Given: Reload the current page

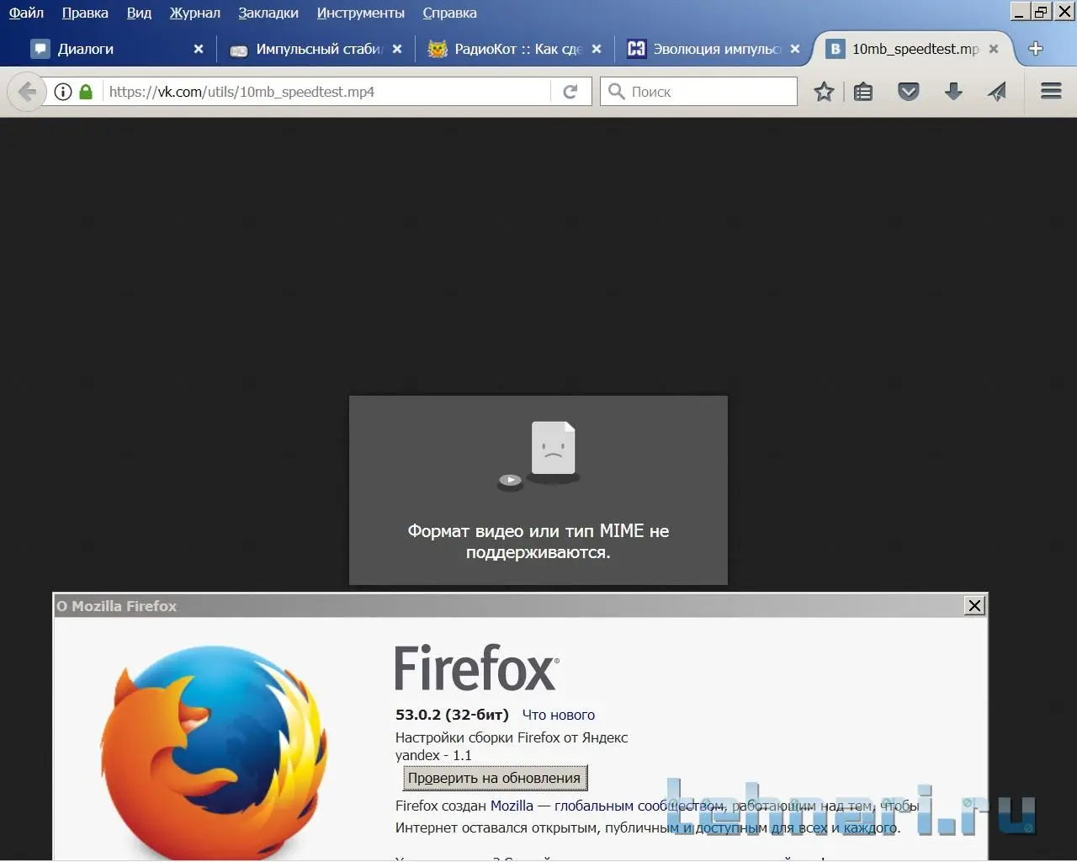Looking at the screenshot, I should (x=570, y=92).
